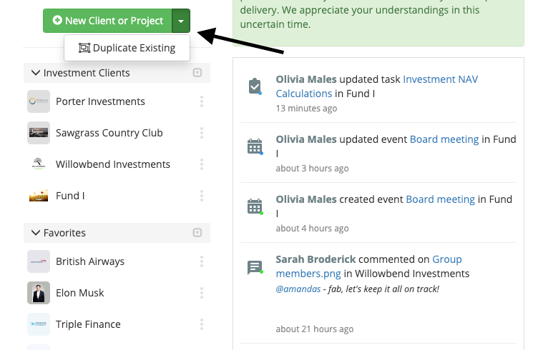Open British Airways three-dot menu

(x=202, y=261)
